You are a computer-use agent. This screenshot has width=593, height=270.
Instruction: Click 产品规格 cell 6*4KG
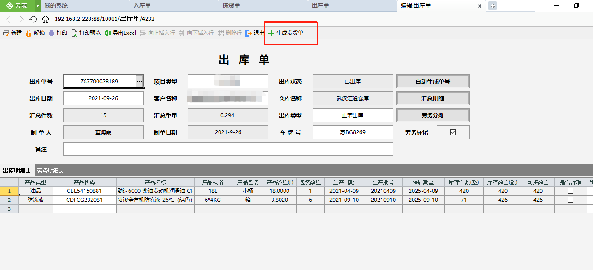point(213,200)
